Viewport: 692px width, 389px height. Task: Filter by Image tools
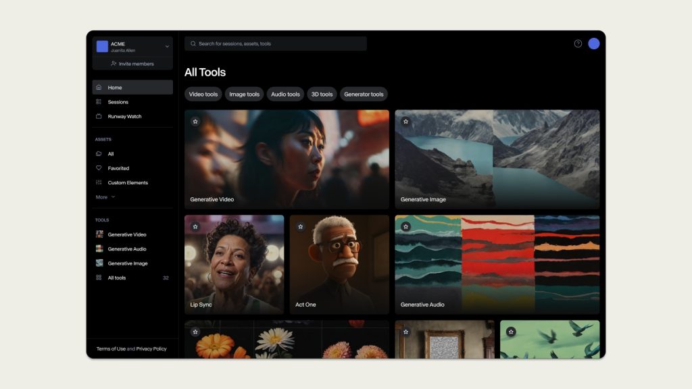click(x=244, y=94)
